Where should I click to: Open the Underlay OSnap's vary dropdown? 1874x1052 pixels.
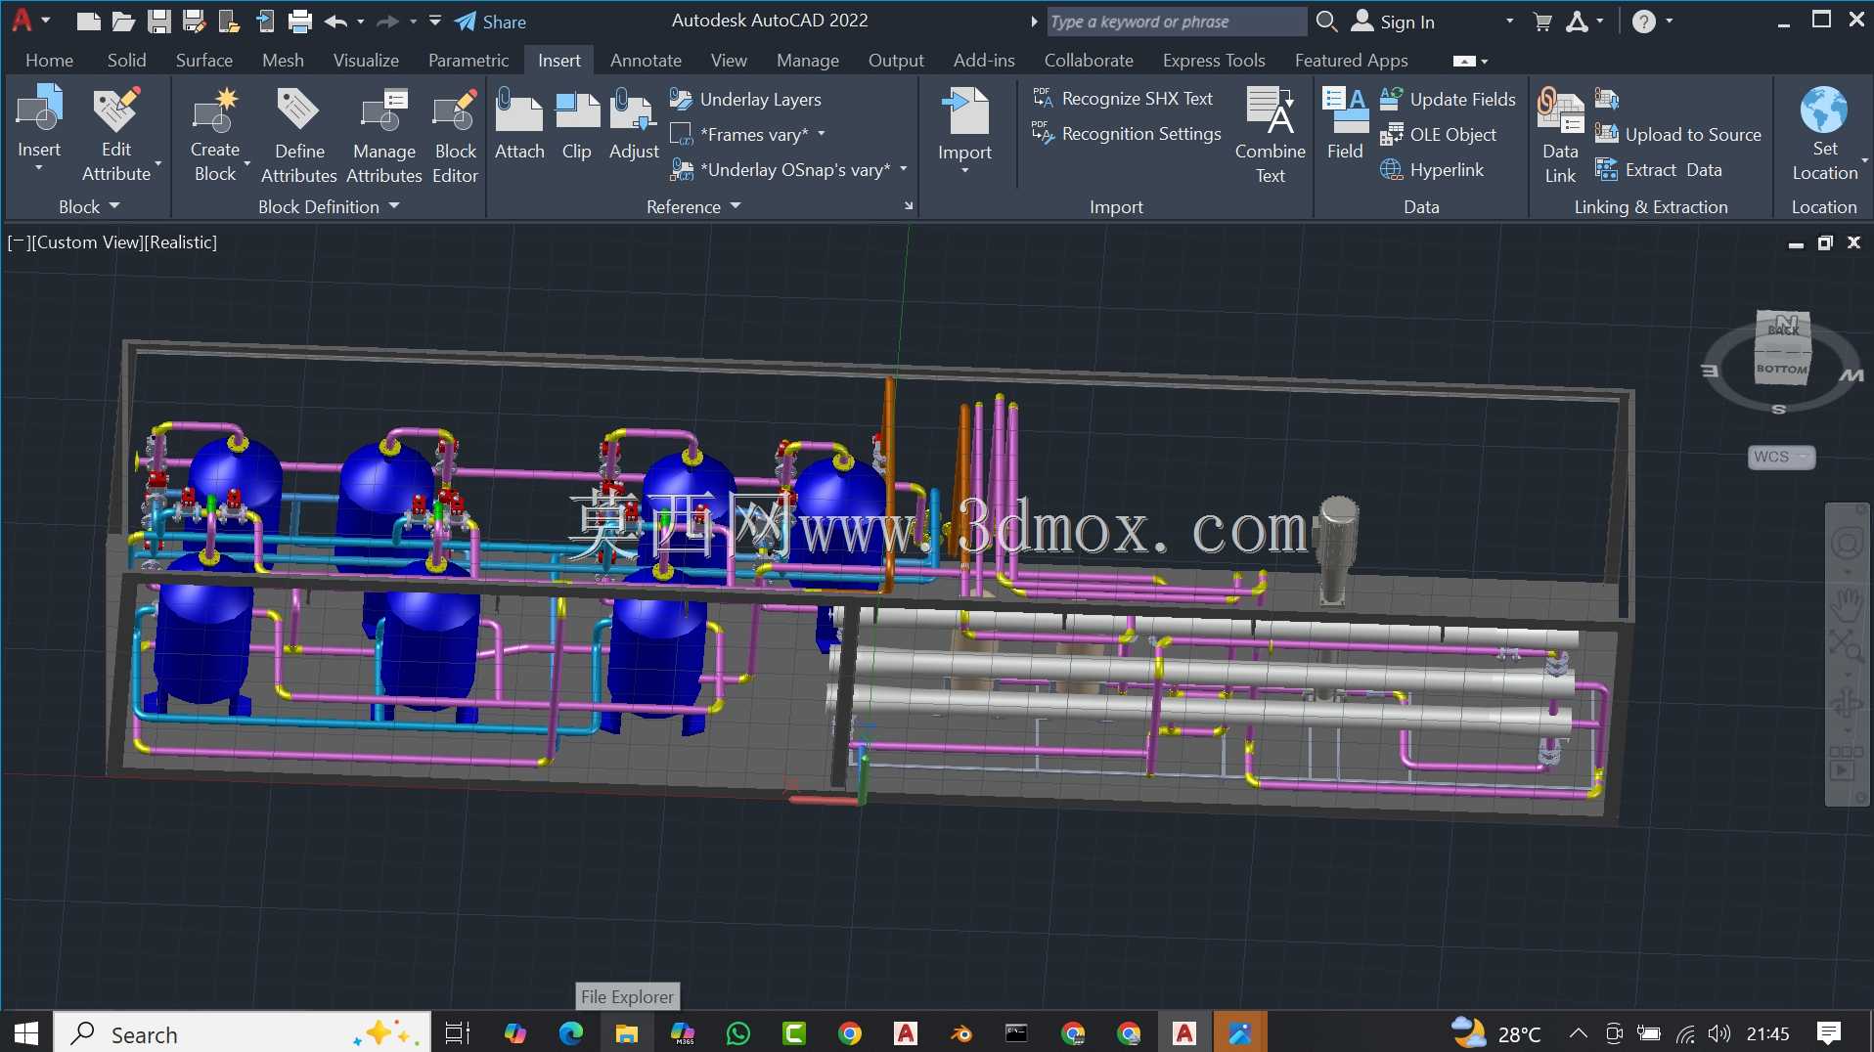coord(904,169)
